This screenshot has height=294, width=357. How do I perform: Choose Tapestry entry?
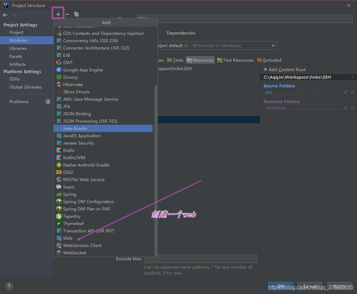click(x=103, y=216)
